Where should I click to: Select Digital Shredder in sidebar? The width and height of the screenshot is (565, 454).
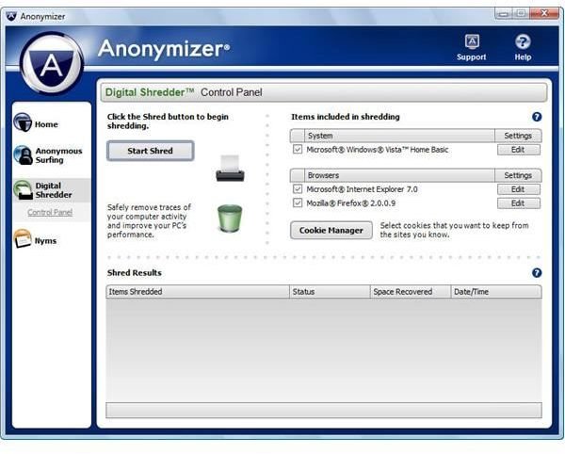pyautogui.click(x=54, y=190)
